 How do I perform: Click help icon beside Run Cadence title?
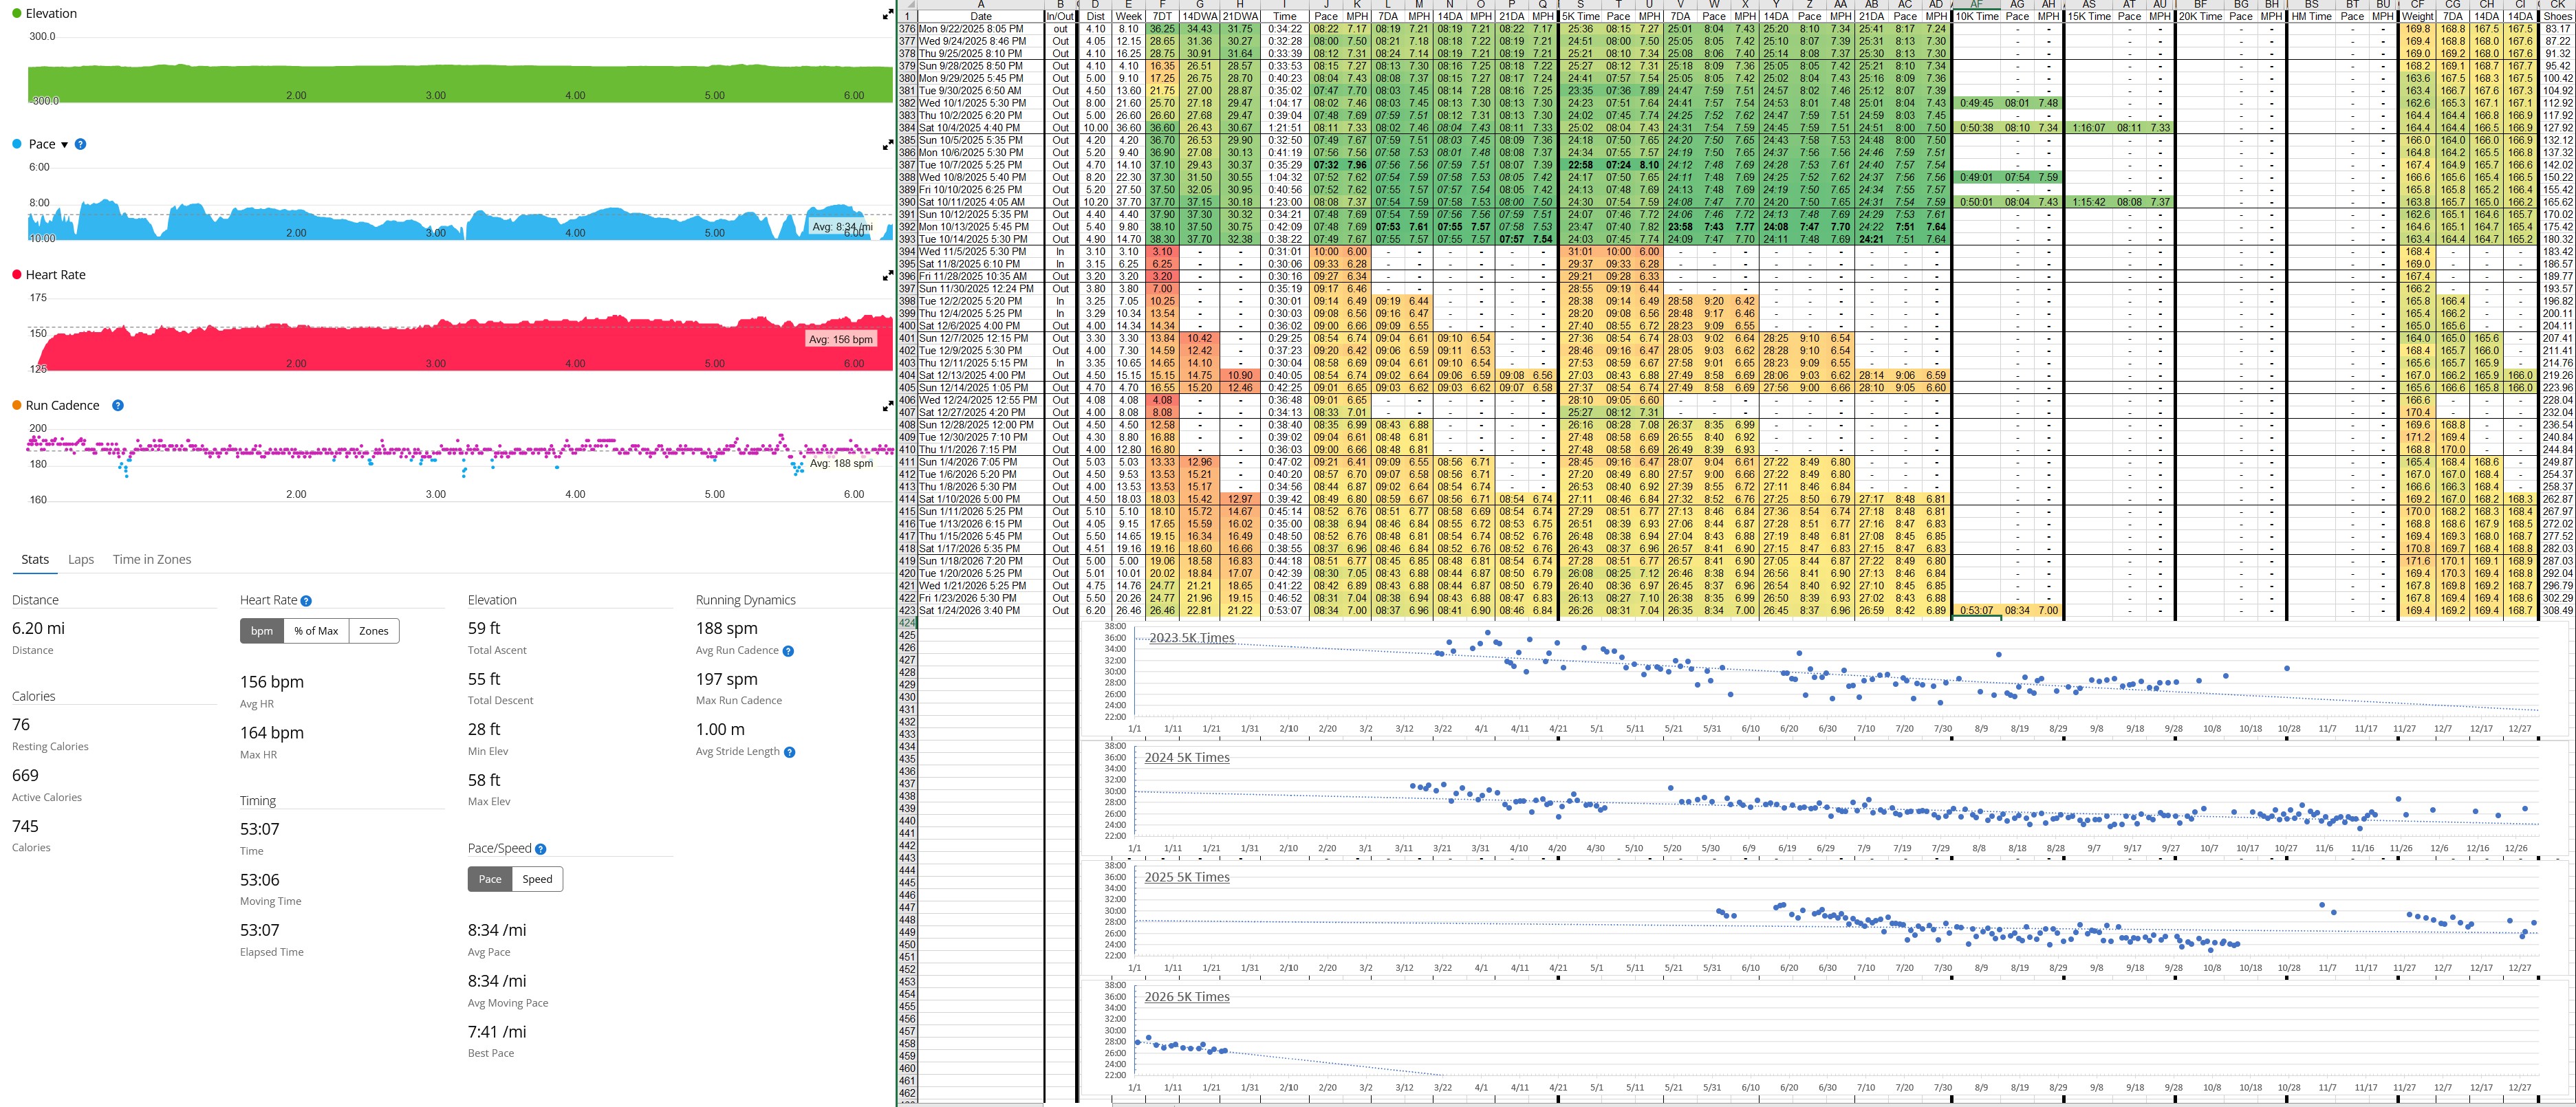tap(118, 405)
